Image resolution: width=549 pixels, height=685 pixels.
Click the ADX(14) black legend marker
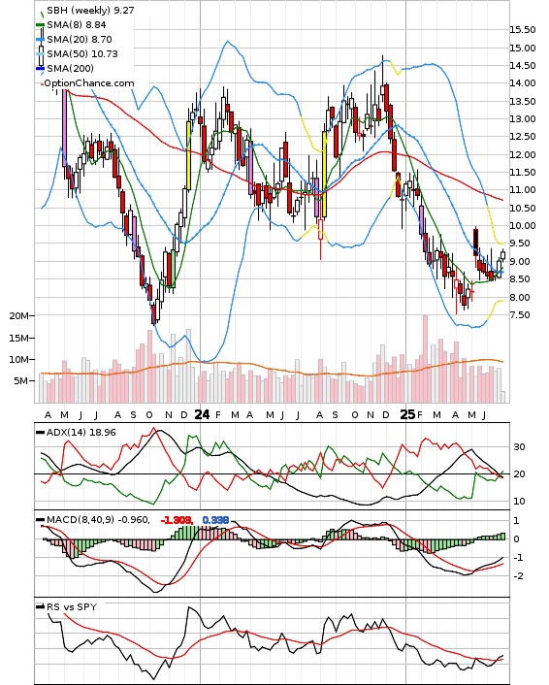pyautogui.click(x=40, y=433)
